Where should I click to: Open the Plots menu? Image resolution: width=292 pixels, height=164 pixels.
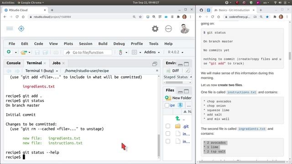68,44
